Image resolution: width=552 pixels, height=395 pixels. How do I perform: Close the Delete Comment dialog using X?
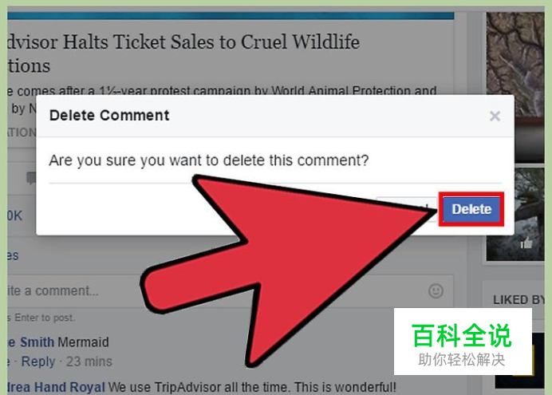495,116
